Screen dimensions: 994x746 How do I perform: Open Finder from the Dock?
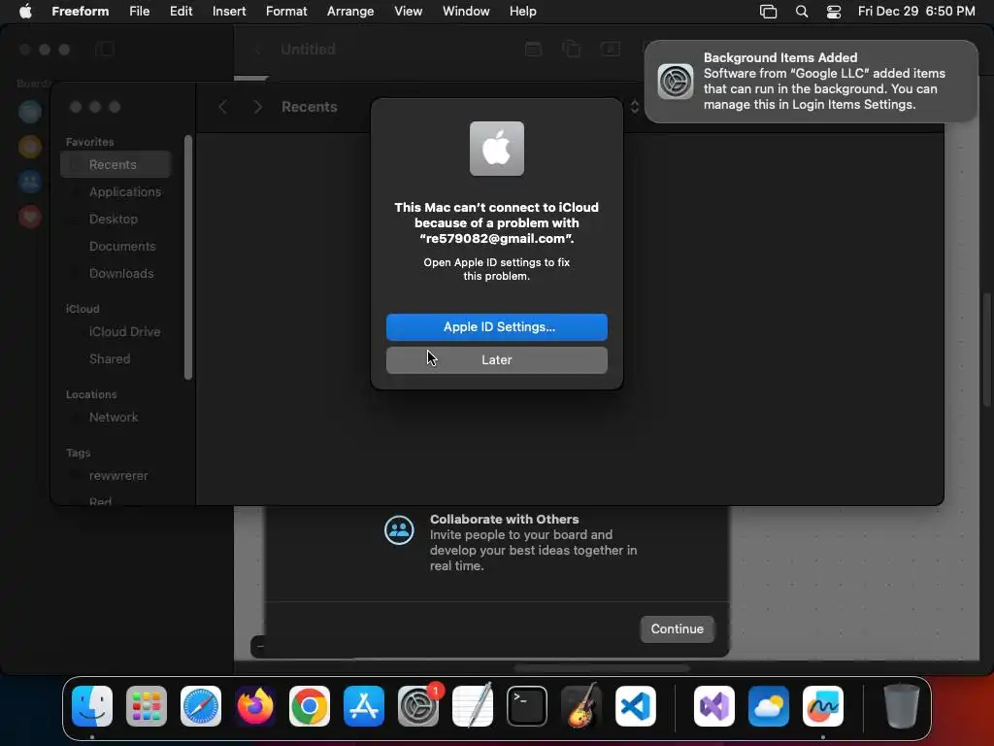coord(92,706)
